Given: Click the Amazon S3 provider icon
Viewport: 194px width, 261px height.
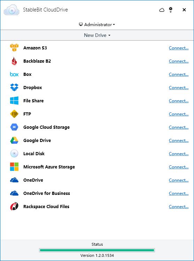Looking at the screenshot, I should coord(14,48).
